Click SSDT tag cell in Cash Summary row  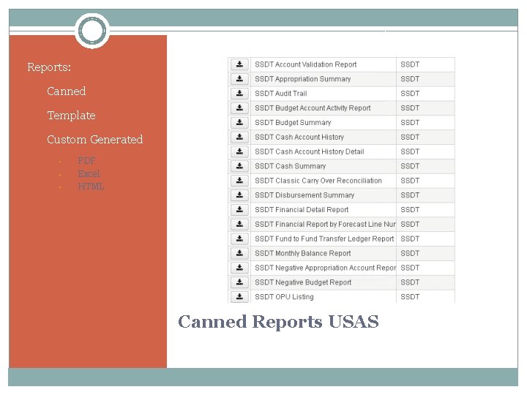pos(425,166)
